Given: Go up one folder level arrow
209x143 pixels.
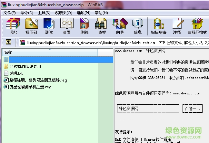Looking at the screenshot, I should (x=8, y=42).
